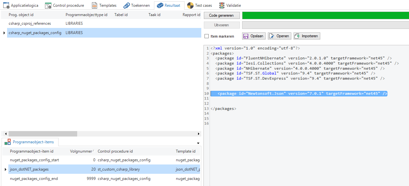Click the green code generation progress bar
The image size is (409, 186).
coord(325,15)
